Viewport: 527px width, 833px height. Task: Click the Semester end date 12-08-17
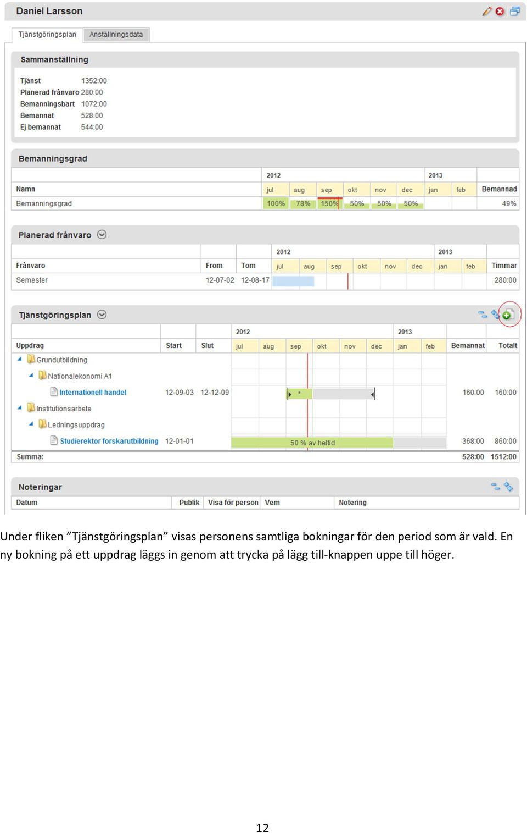click(255, 280)
